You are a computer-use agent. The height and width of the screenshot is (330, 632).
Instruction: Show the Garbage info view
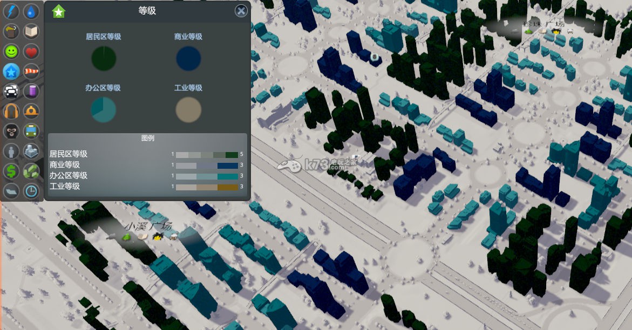pyautogui.click(x=11, y=32)
